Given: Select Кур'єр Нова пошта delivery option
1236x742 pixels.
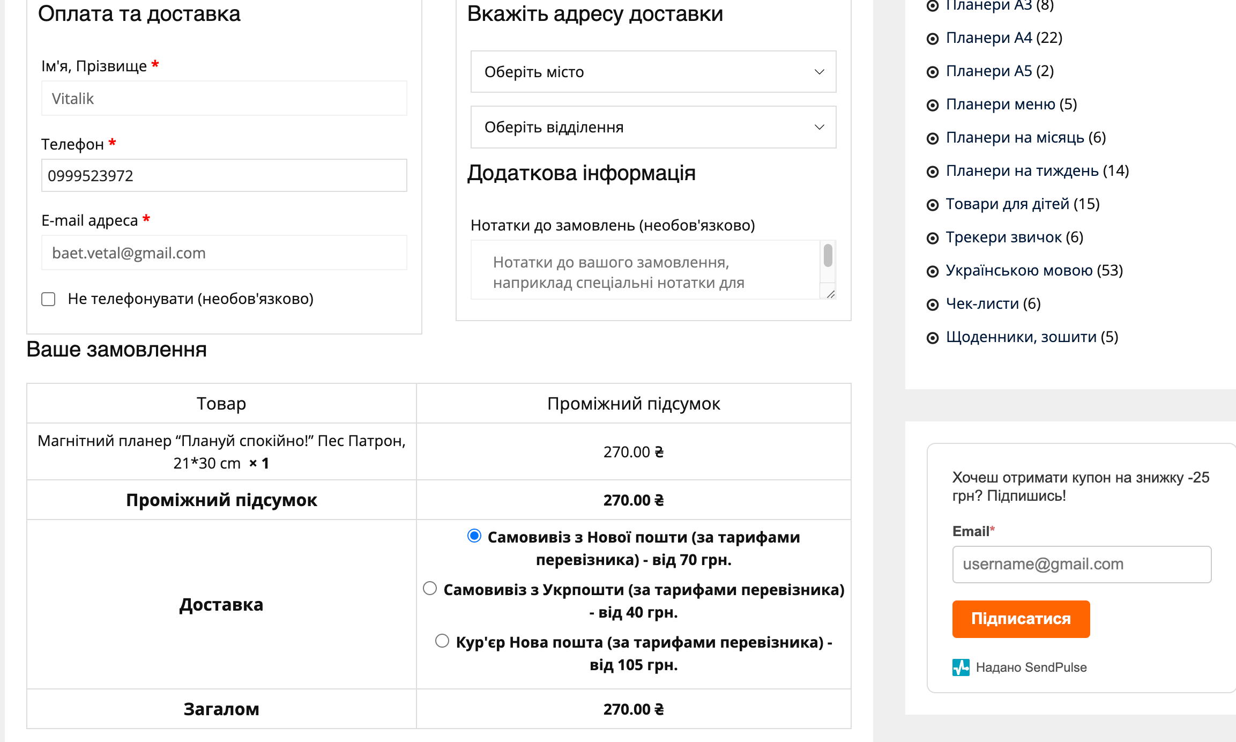Looking at the screenshot, I should [442, 641].
